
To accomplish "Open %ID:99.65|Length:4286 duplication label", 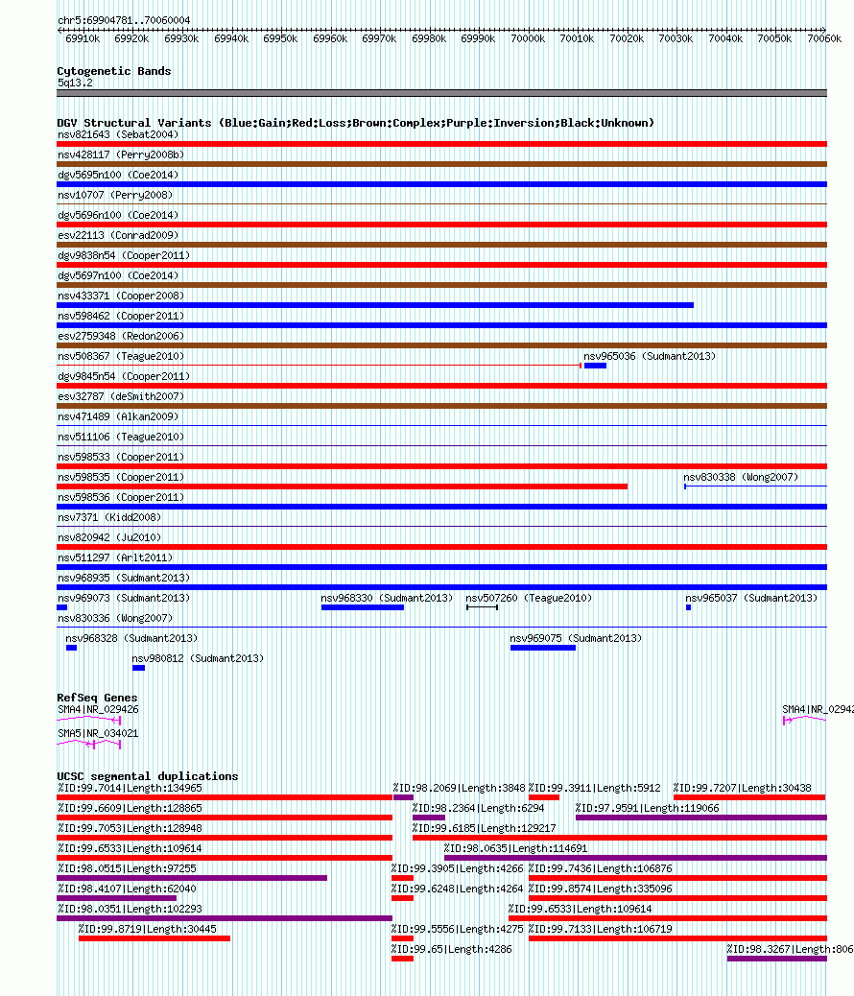I will [452, 950].
